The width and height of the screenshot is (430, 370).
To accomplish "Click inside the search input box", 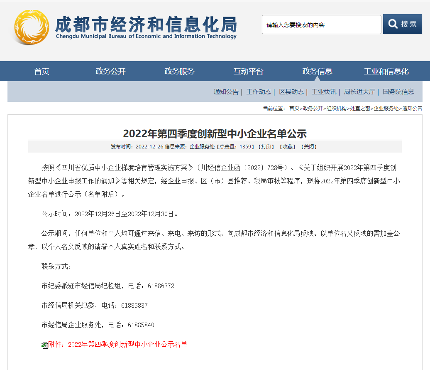I will [321, 24].
